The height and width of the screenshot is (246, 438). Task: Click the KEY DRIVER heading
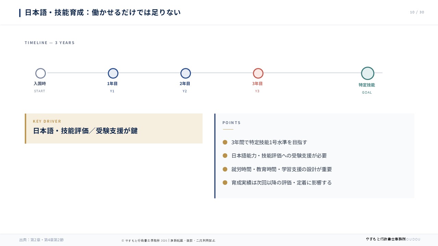(47, 121)
